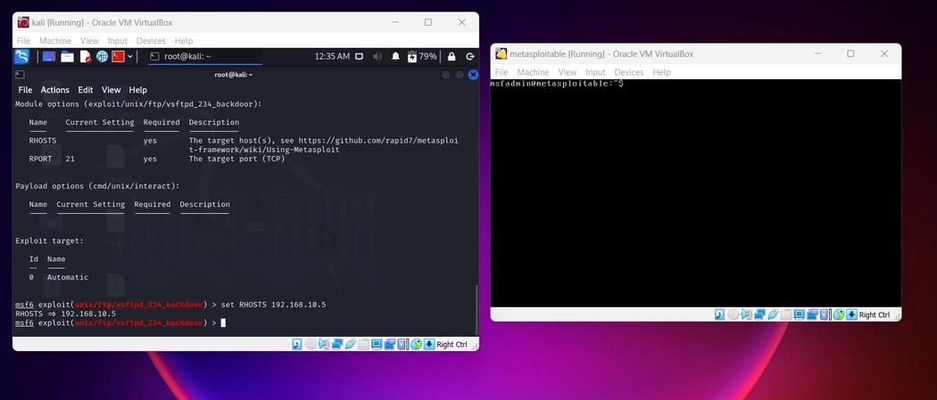Launch the red terminal emulator icon in Kali panel
The height and width of the screenshot is (400, 937).
pos(118,57)
